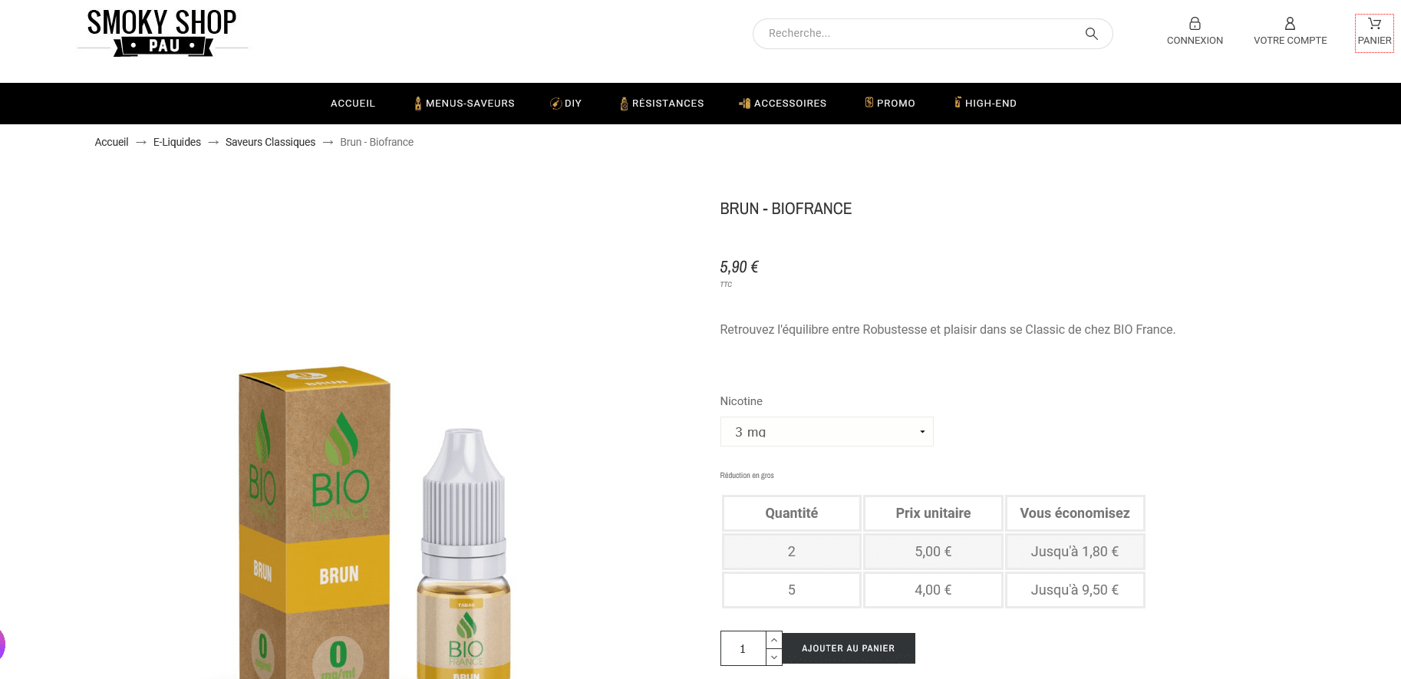Increase quantity with the up arrow
The width and height of the screenshot is (1401, 679).
click(x=774, y=640)
